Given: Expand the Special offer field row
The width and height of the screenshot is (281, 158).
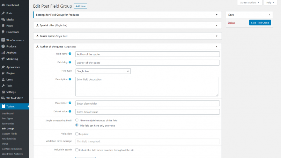Looking at the screenshot, I should 127,25.
